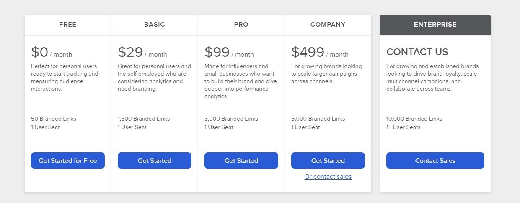Click the dark ENTERPRISE plan header
The width and height of the screenshot is (520, 203).
[435, 25]
